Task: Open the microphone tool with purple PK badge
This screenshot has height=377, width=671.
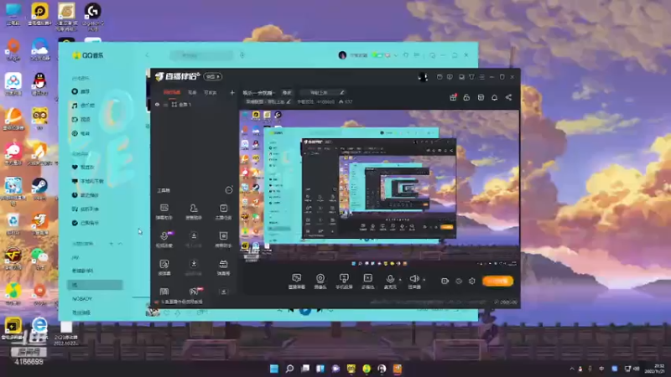Action: [164, 239]
